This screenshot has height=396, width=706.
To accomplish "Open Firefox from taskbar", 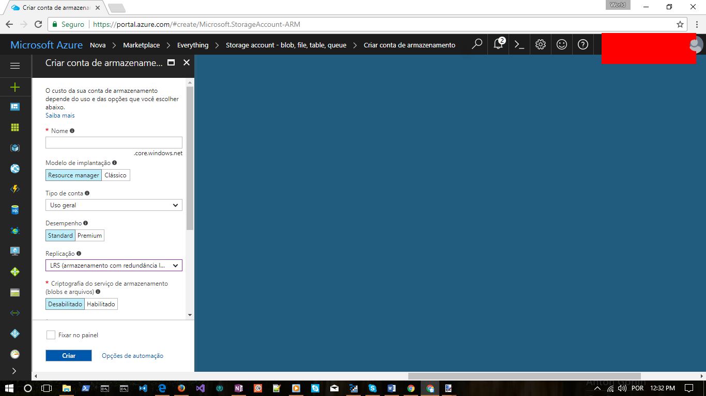I will tap(181, 388).
